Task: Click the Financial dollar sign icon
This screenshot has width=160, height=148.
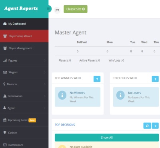Action: pos(4,84)
